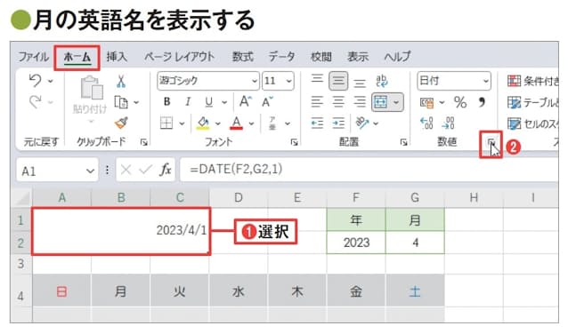Align text right

tap(360, 102)
